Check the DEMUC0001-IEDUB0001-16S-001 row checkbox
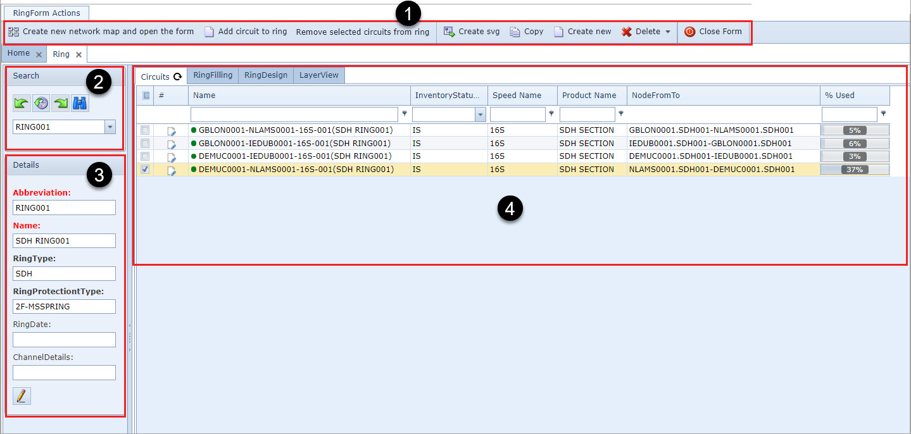The image size is (911, 434). 146,156
